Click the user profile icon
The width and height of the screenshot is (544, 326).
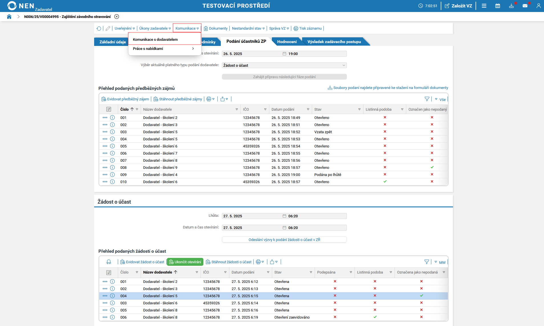point(538,6)
